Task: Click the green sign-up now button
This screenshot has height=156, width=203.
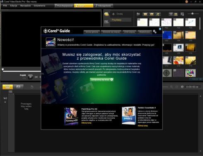Action: tap(101, 80)
